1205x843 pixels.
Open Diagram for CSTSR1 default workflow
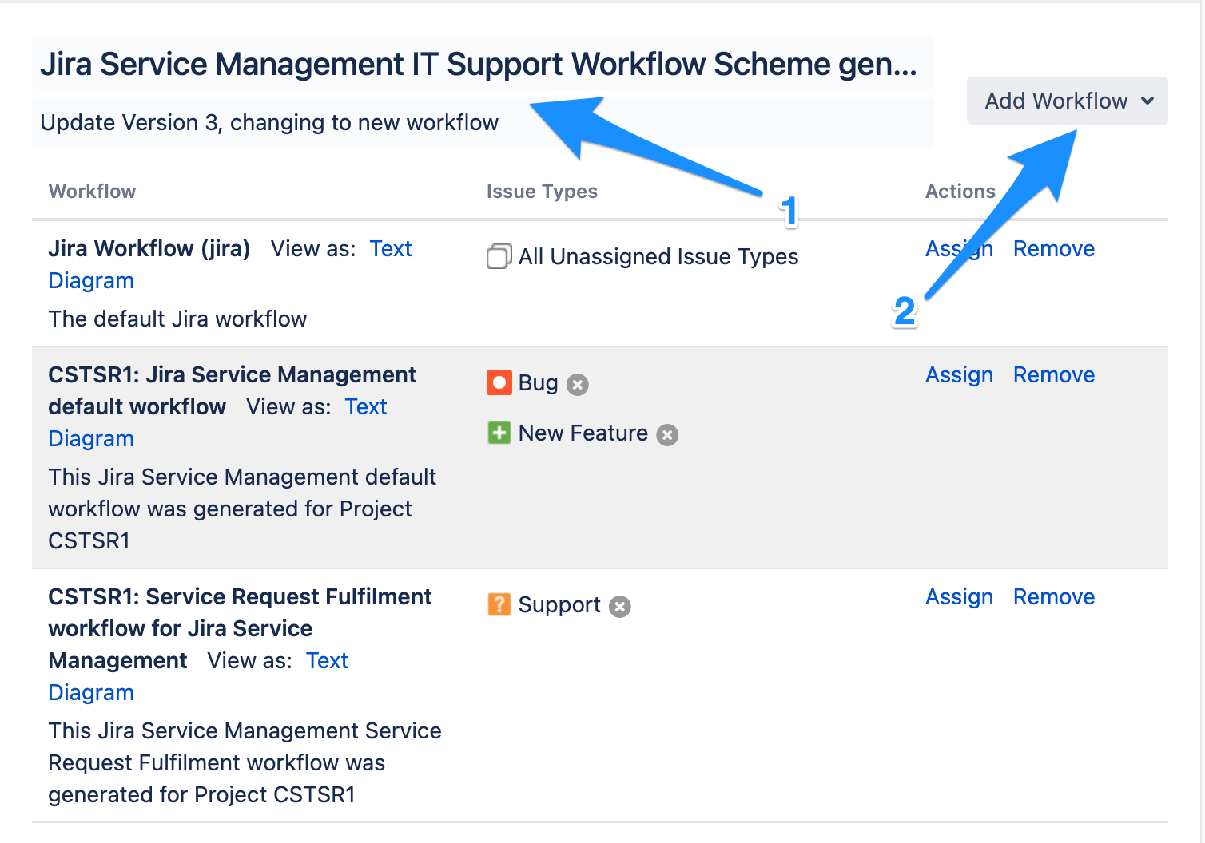91,439
